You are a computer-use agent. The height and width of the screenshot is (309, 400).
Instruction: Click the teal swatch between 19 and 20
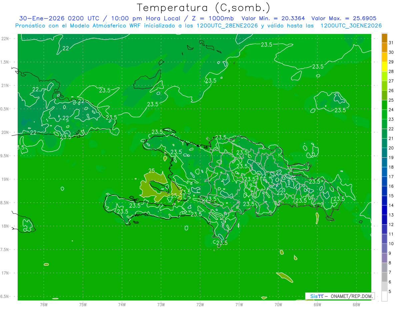pos(384,153)
